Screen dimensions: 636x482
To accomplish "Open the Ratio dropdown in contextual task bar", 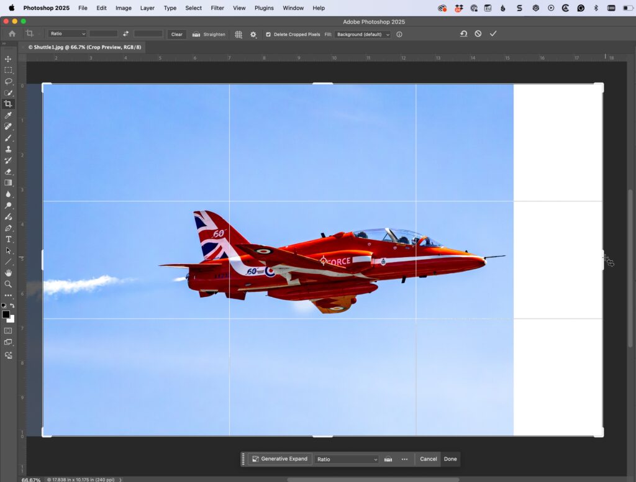I will tap(347, 459).
